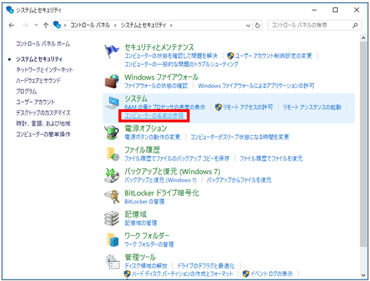Click バックアップからファイルを復元
370x281 pixels.
coord(239,180)
